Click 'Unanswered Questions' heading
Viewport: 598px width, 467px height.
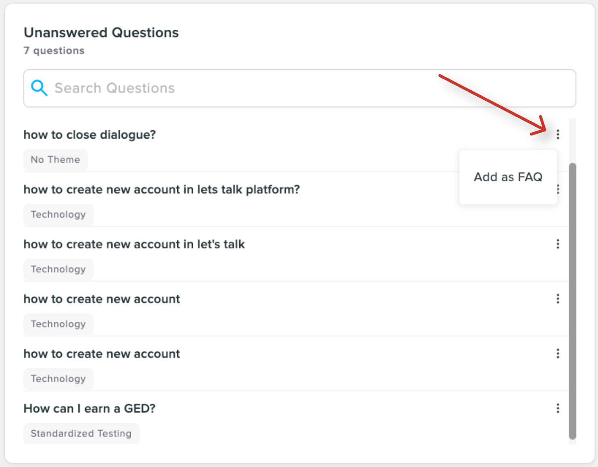[101, 33]
